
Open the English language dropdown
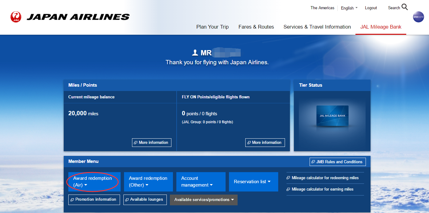coord(349,8)
